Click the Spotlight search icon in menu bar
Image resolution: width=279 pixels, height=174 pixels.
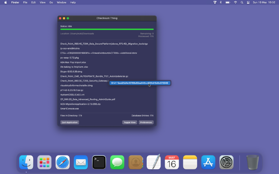pos(242,2)
